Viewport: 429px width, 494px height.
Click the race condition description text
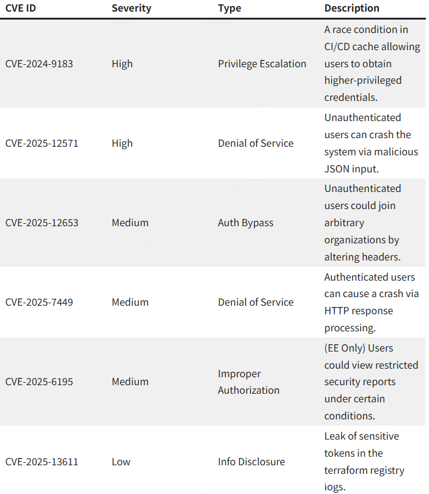pos(372,64)
